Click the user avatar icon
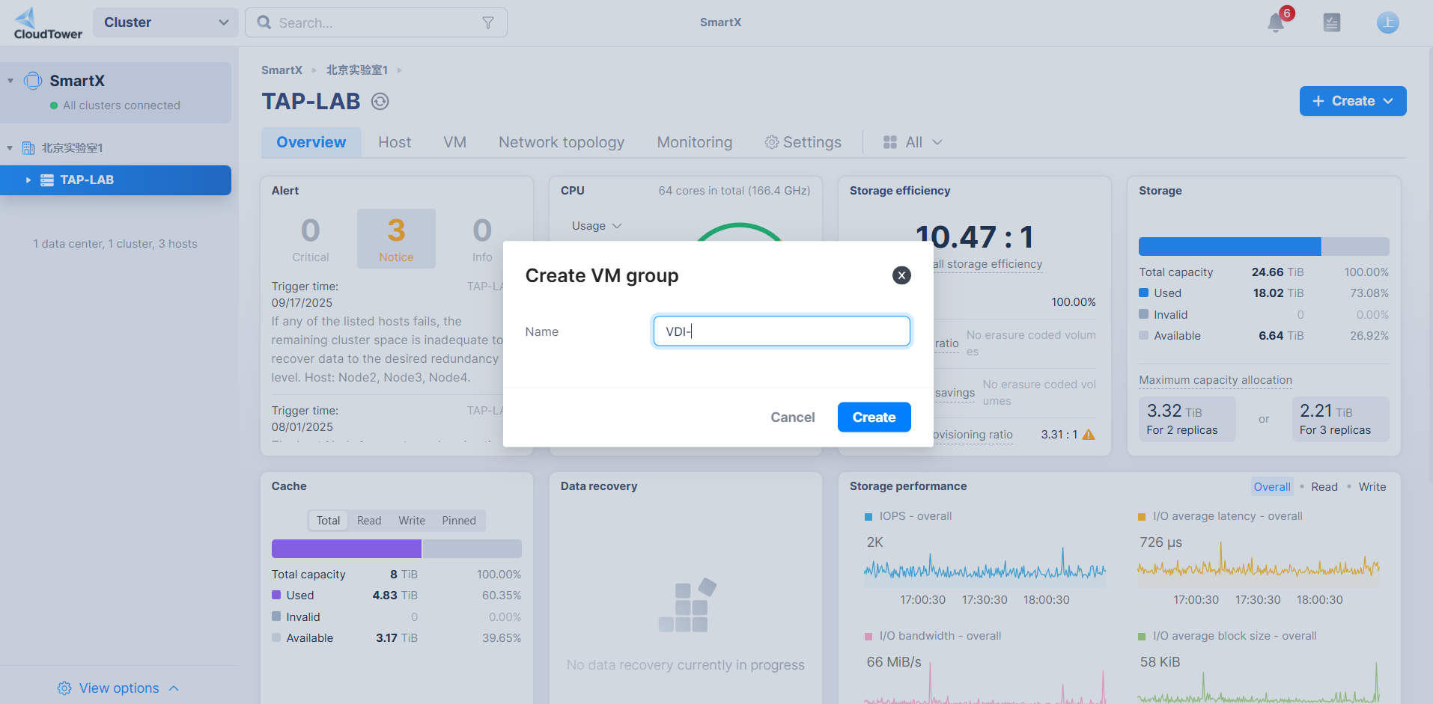 click(1387, 23)
